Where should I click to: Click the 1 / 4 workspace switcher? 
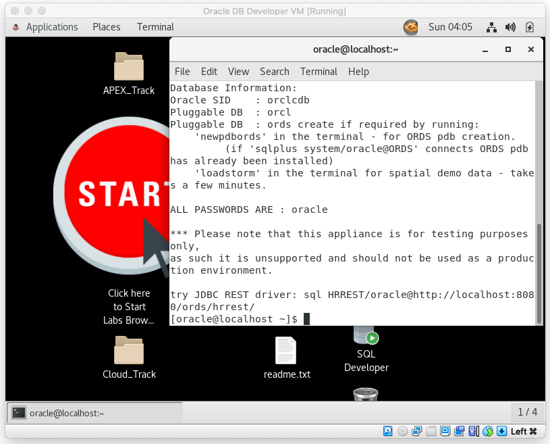click(x=527, y=412)
